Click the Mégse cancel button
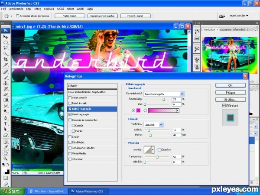Screen dimensions: 260x195 (x=231, y=93)
